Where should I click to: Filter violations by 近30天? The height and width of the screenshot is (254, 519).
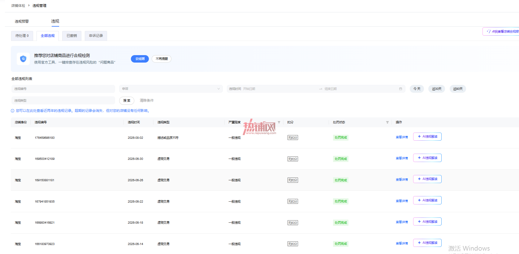[x=437, y=89]
